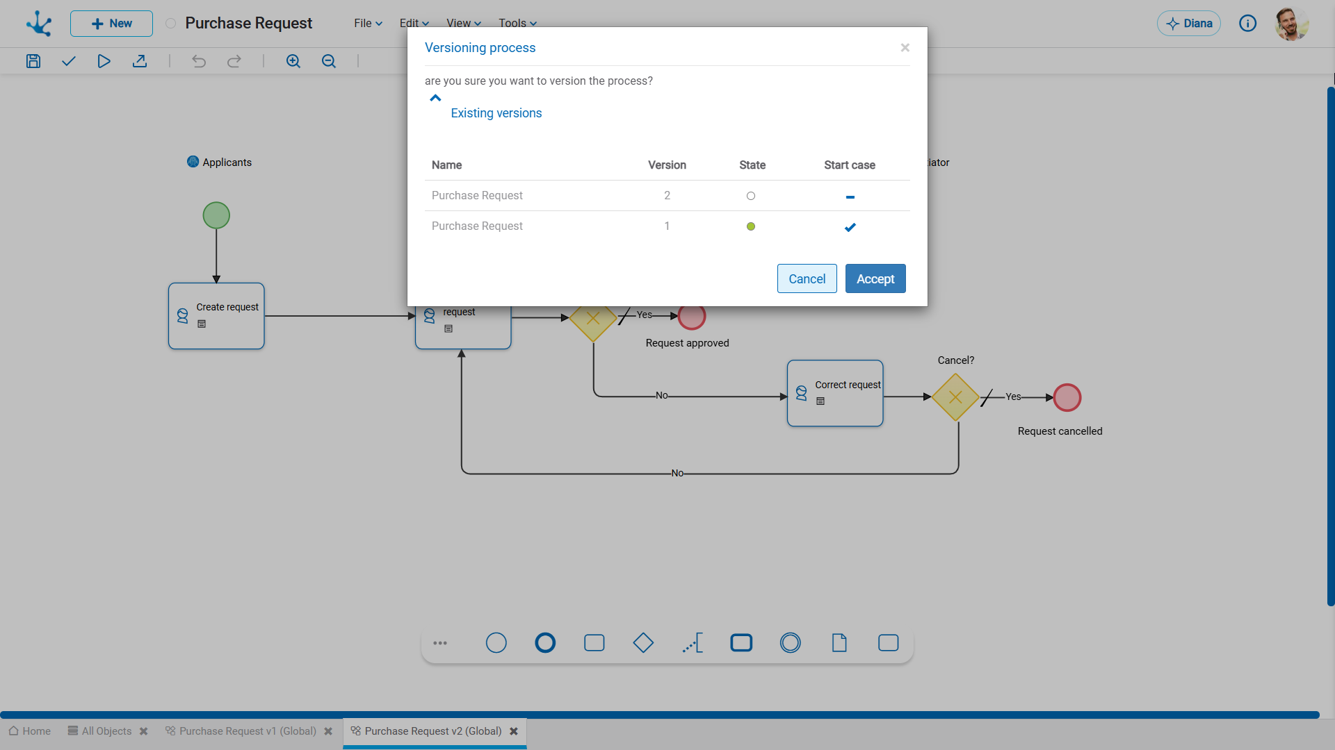Collapse the Existing versions section chevron

[x=435, y=98]
